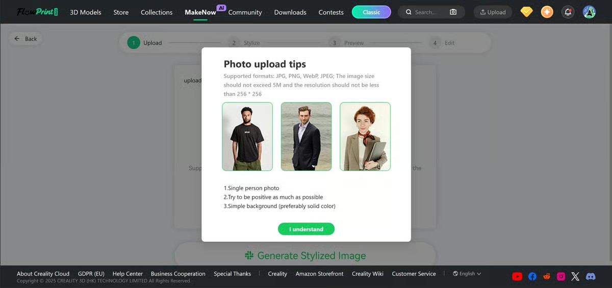Image resolution: width=612 pixels, height=288 pixels.
Task: Open the Reddit social icon
Action: [547, 276]
